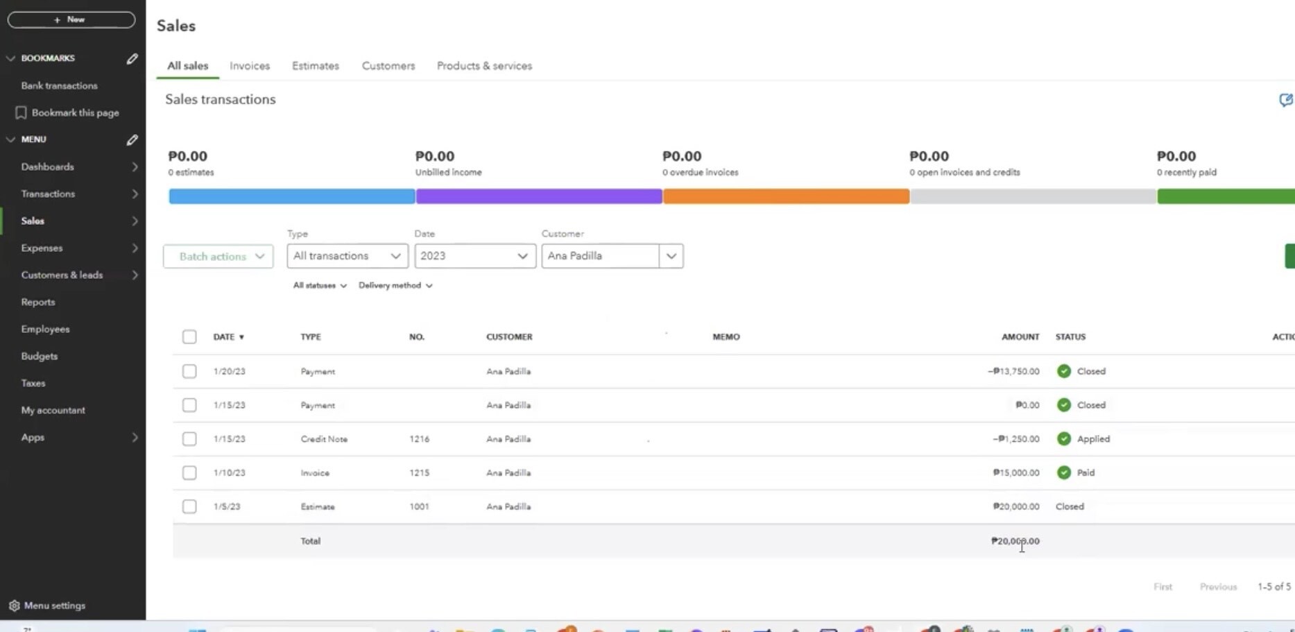
Task: Expand the Customers & leads submenu arrow
Action: (x=135, y=275)
